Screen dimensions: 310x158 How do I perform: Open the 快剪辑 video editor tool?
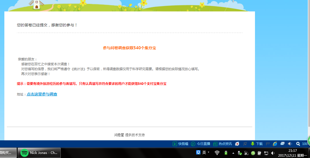click(180, 144)
